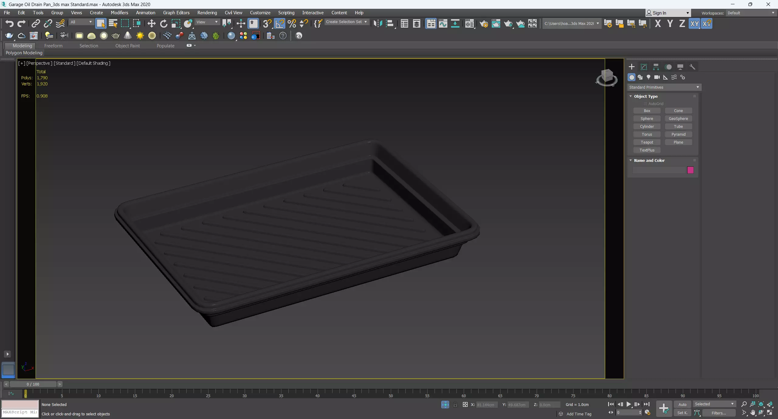Open Schematic View icon
The width and height of the screenshot is (778, 419).
pyautogui.click(x=455, y=24)
